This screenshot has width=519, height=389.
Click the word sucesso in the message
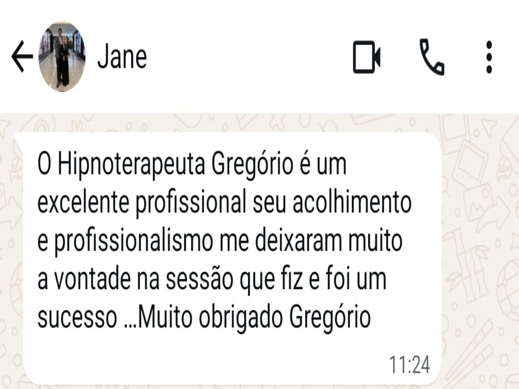coord(77,317)
